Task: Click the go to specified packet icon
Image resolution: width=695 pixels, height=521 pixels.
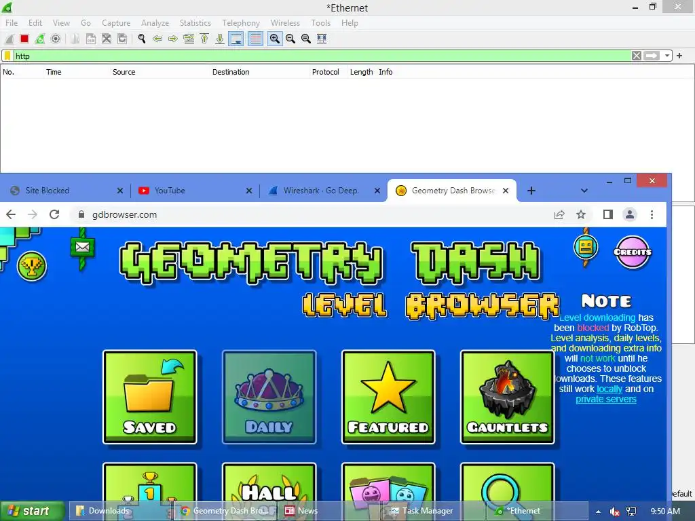Action: [189, 39]
